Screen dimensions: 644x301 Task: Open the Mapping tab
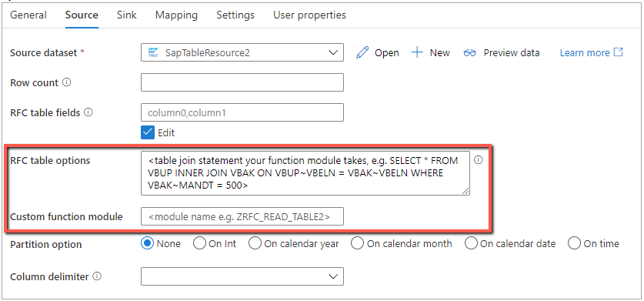click(176, 15)
